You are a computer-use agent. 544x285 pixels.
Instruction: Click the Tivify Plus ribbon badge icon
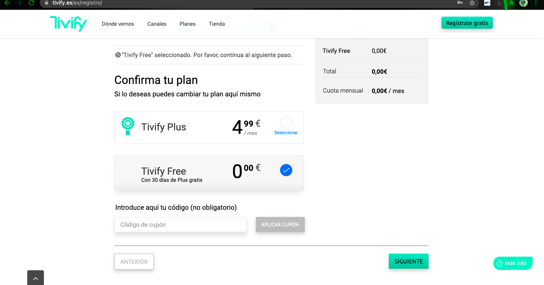[128, 126]
